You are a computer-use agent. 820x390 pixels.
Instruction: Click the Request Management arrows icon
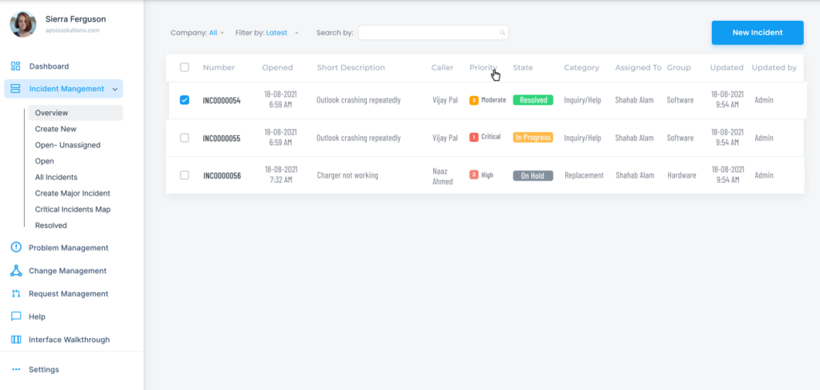point(16,293)
